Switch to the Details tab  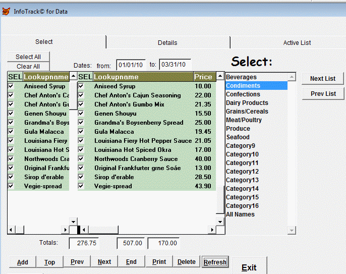tap(167, 43)
